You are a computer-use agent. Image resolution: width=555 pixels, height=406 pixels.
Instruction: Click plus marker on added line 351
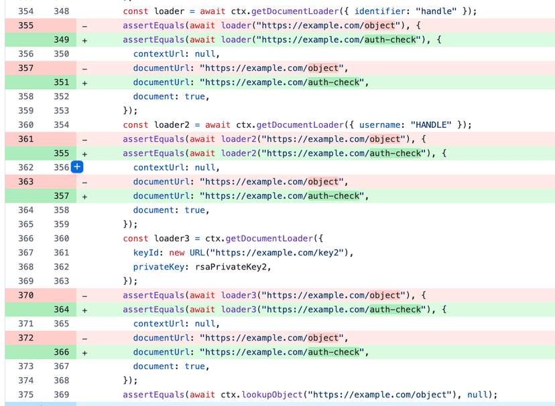tap(84, 83)
